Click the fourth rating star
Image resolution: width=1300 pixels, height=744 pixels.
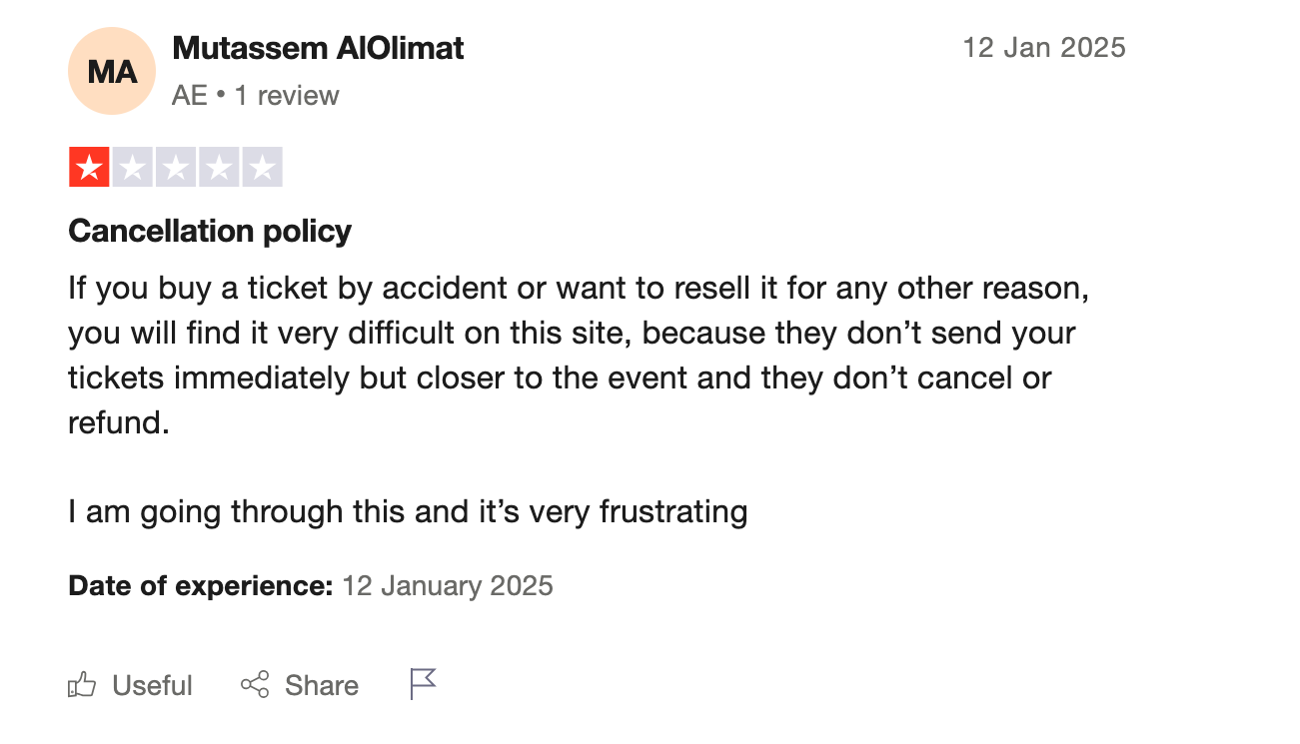click(220, 167)
